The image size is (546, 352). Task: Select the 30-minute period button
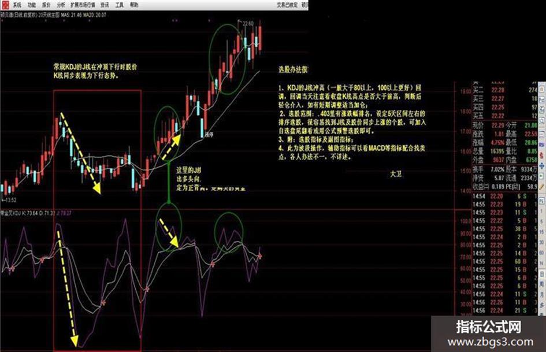pos(542,243)
